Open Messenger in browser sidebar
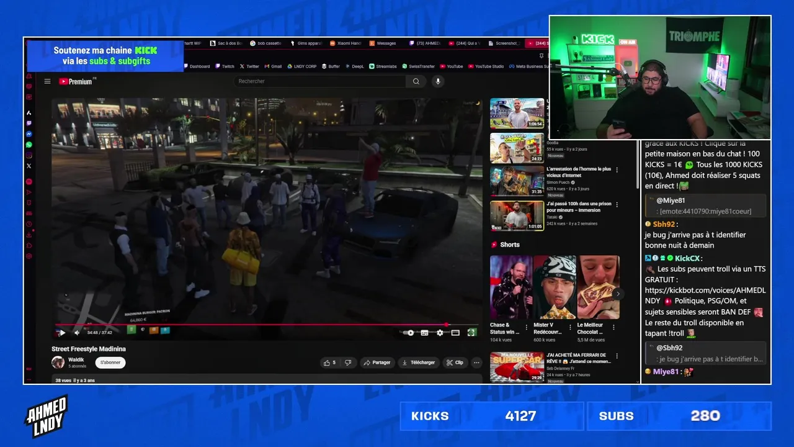The image size is (794, 447). (x=29, y=134)
